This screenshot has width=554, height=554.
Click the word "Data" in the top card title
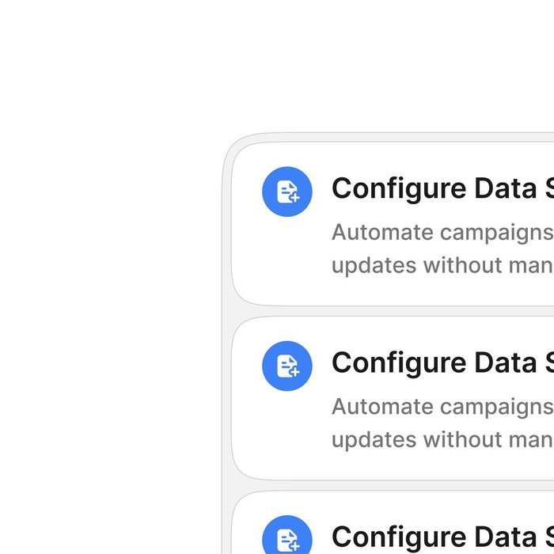(506, 189)
